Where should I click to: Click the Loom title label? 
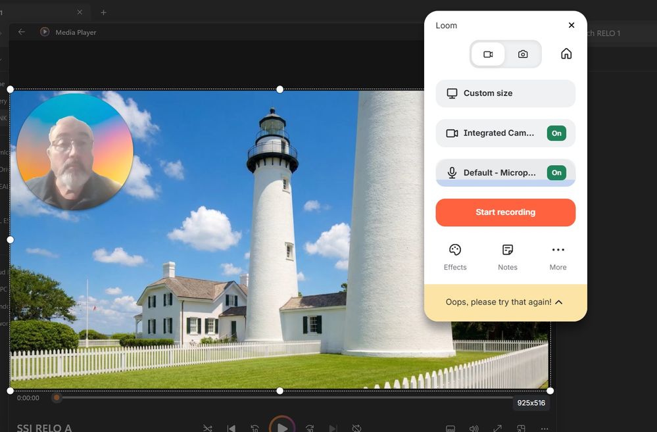pos(447,26)
